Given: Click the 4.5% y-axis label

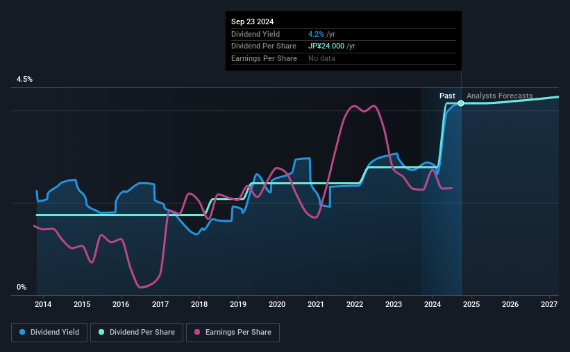Looking at the screenshot, I should click(24, 80).
